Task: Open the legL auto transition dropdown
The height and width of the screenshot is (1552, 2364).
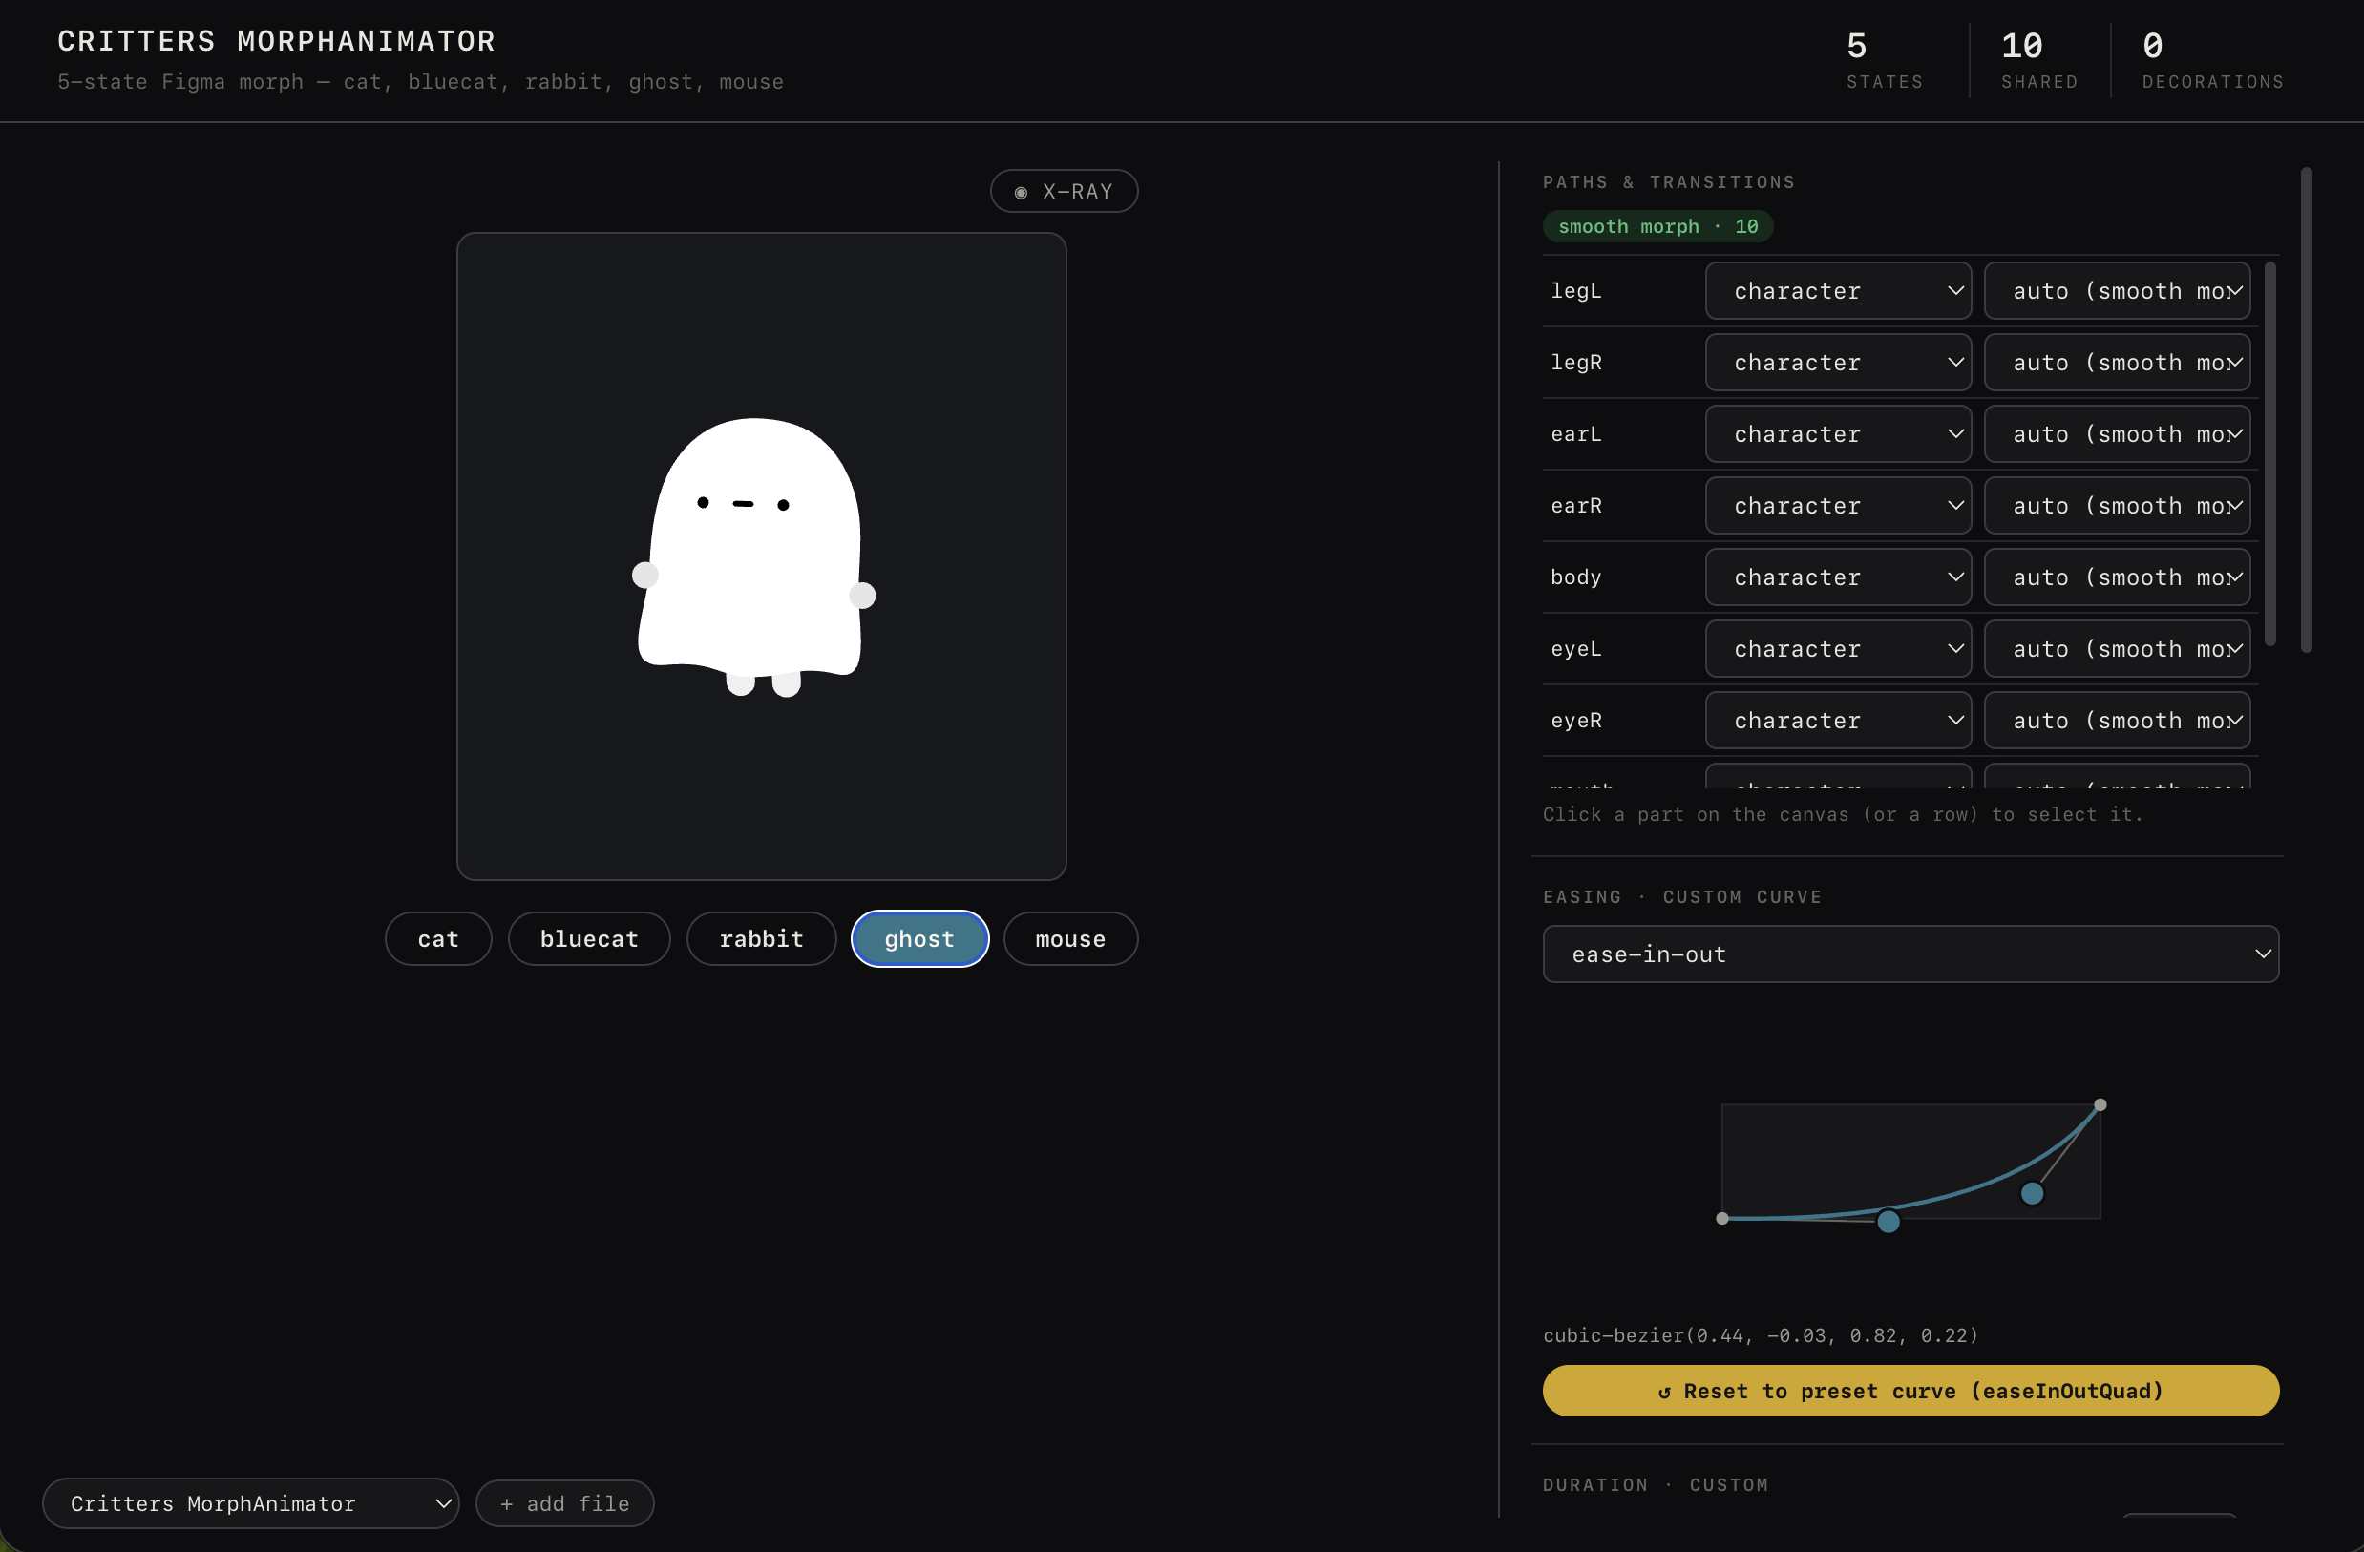Action: point(2117,291)
